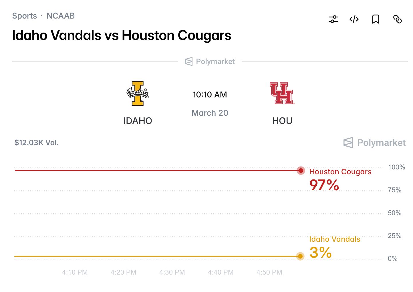The height and width of the screenshot is (292, 413).
Task: Click the embed code icon
Action: [354, 19]
